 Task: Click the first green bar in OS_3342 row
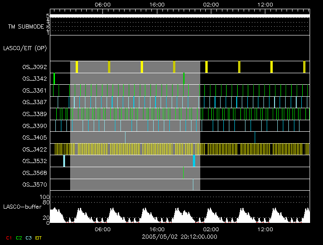tap(54, 79)
